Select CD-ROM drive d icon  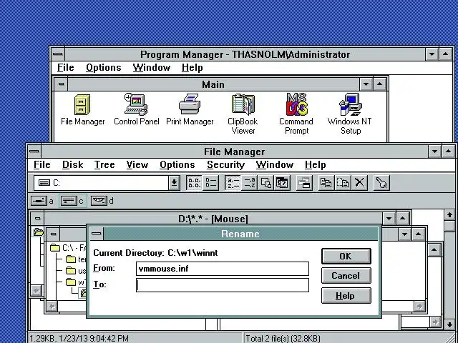[99, 201]
